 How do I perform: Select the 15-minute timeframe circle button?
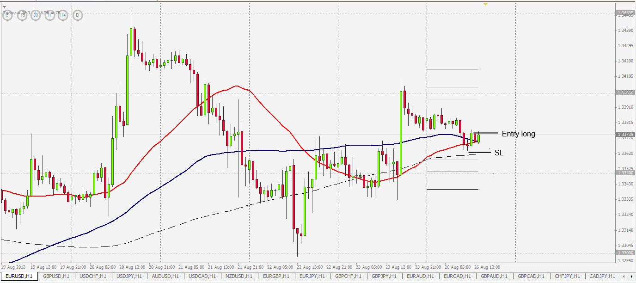(x=22, y=15)
